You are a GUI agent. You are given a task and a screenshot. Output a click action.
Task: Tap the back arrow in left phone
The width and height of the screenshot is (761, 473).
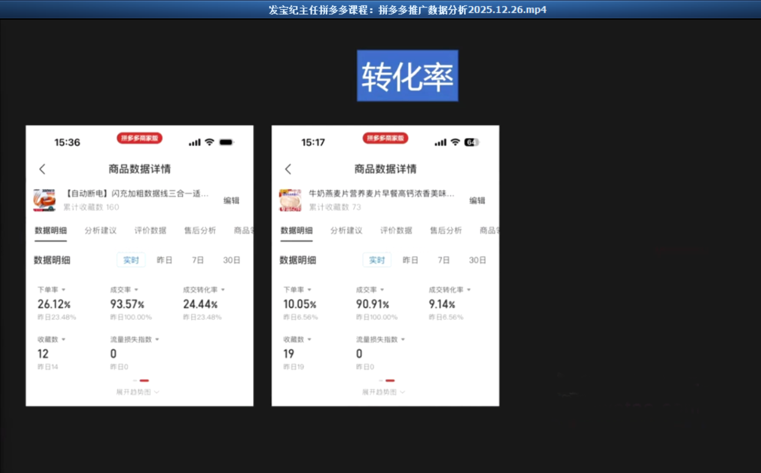pos(42,169)
